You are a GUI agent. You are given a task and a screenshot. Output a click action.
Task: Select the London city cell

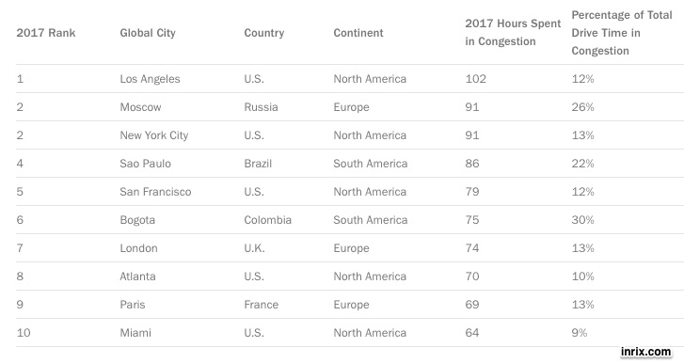[138, 248]
